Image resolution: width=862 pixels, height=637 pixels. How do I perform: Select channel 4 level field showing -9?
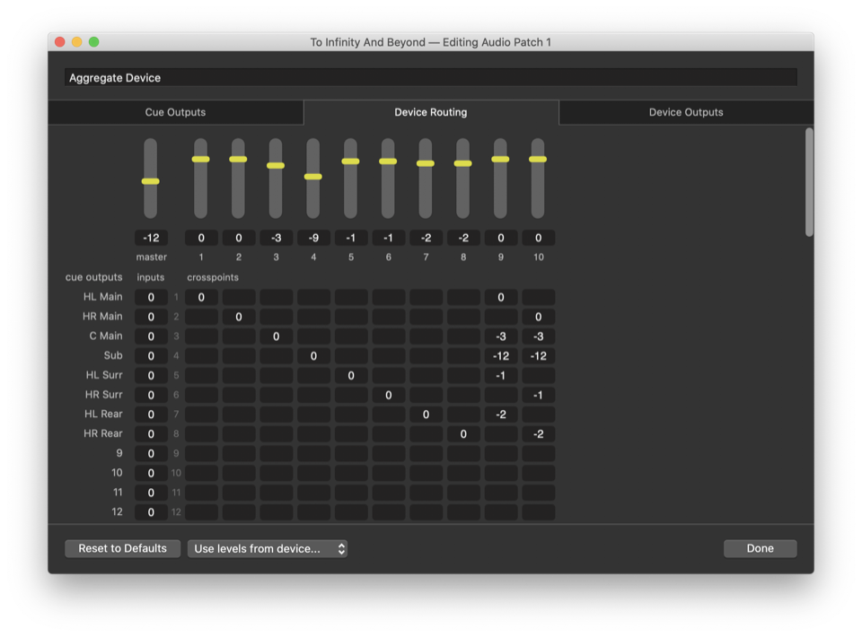click(312, 238)
